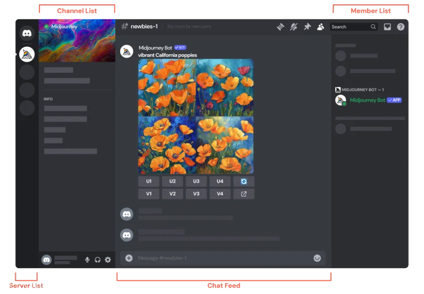Open the emoji picker smiley icon
Image resolution: width=424 pixels, height=294 pixels.
(317, 258)
